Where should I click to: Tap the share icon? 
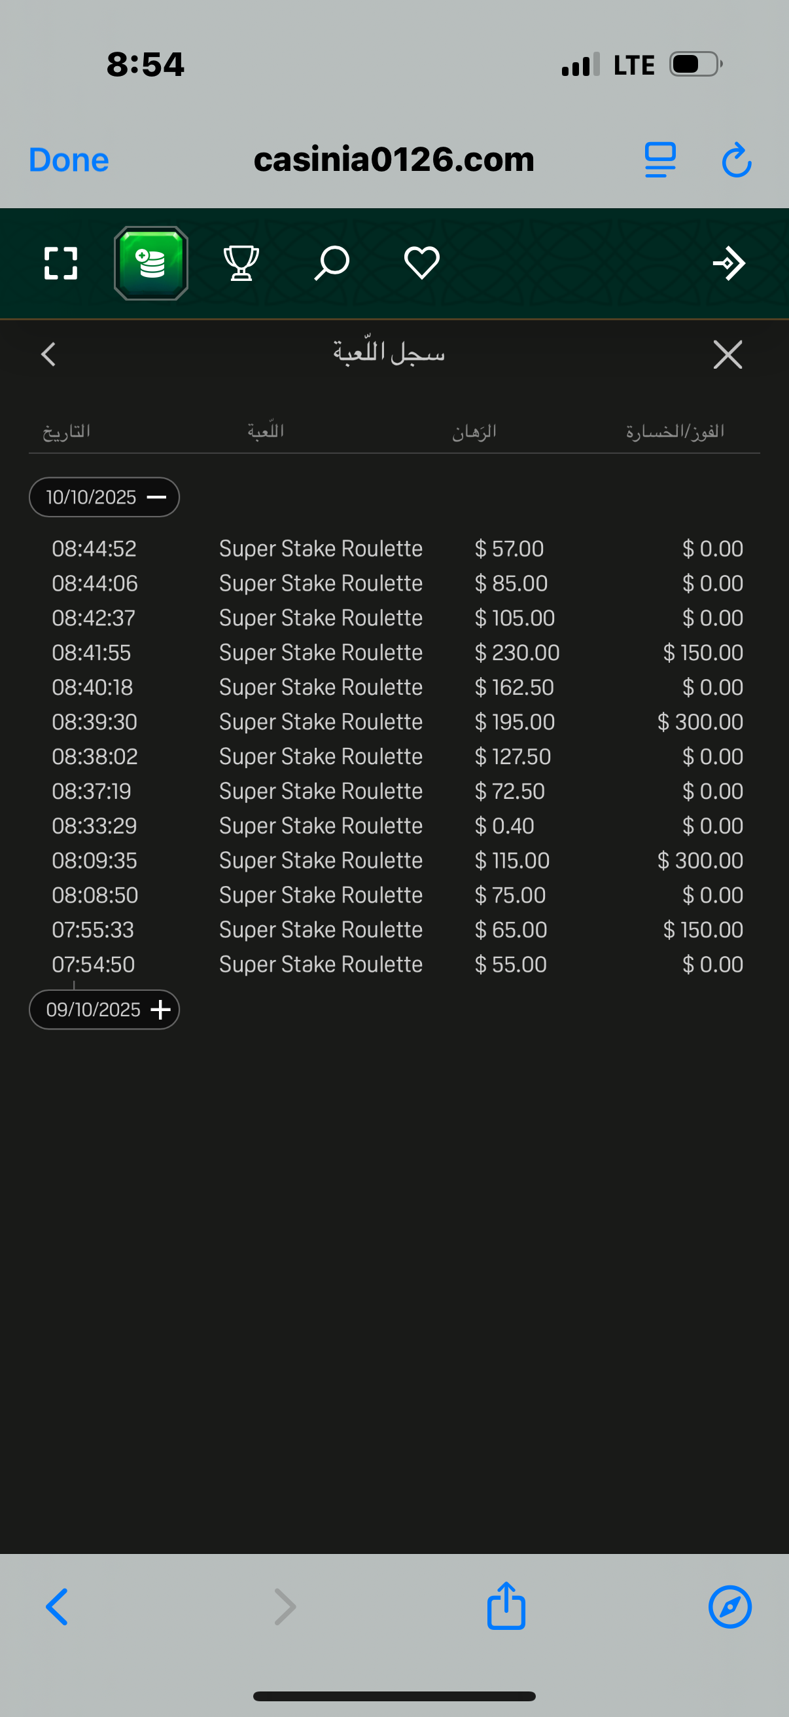pyautogui.click(x=506, y=1606)
